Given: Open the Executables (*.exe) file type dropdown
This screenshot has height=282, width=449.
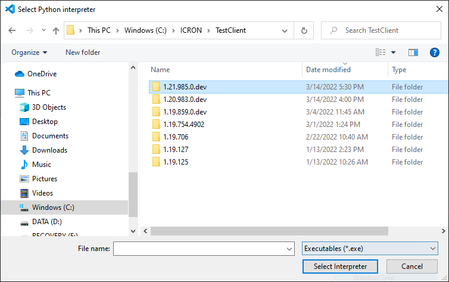Looking at the screenshot, I should pos(370,249).
